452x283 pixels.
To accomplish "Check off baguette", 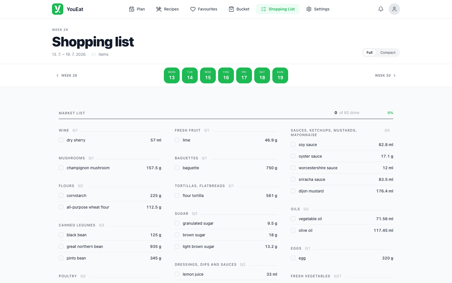I will tap(177, 168).
